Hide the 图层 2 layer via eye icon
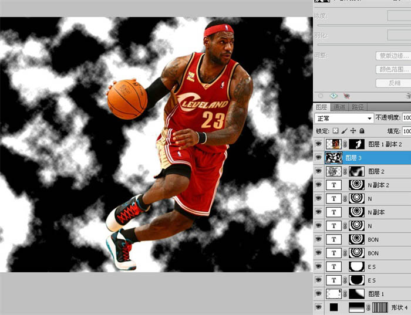This screenshot has width=411, height=315. point(318,171)
